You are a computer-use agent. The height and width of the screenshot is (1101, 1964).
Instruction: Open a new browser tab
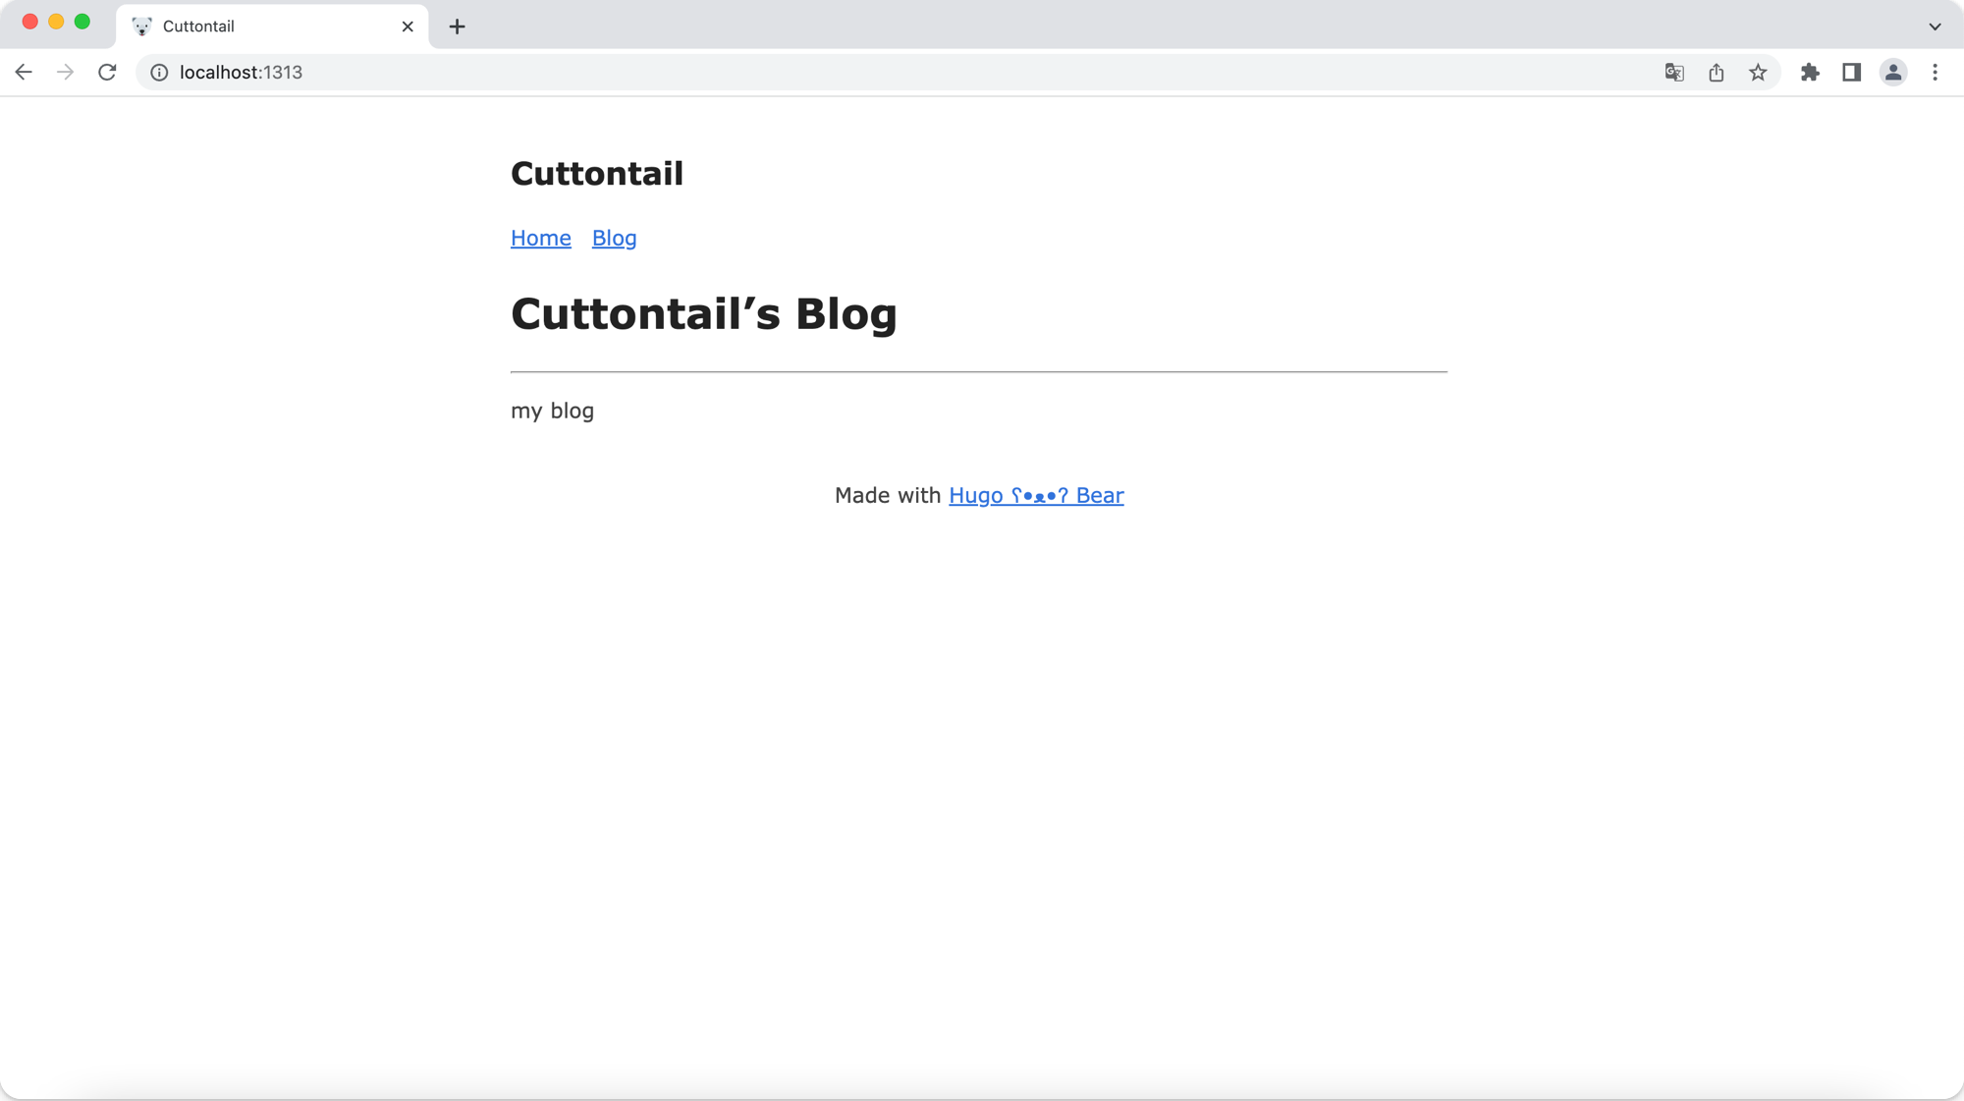457,27
